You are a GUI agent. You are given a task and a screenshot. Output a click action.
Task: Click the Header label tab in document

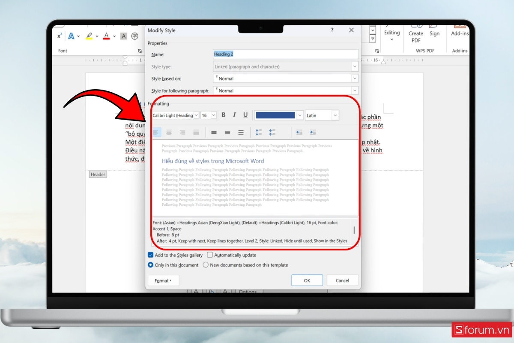pos(98,175)
